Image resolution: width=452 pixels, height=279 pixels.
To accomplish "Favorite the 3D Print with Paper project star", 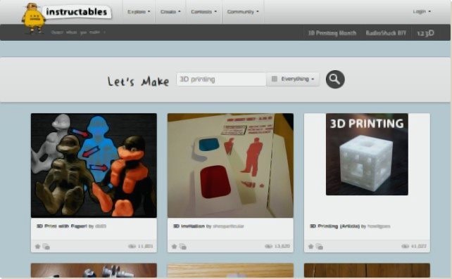I will (37, 247).
